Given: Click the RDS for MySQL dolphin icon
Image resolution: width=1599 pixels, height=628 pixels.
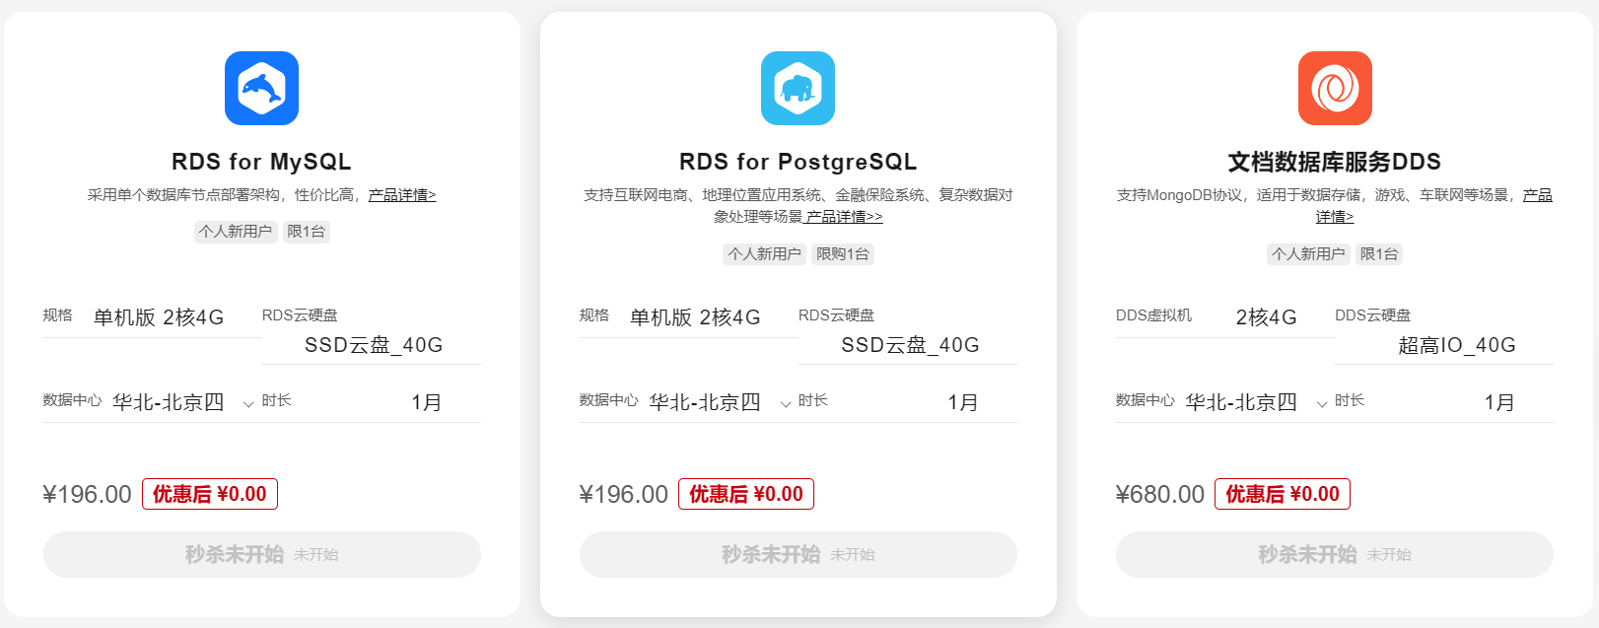Looking at the screenshot, I should (x=261, y=89).
